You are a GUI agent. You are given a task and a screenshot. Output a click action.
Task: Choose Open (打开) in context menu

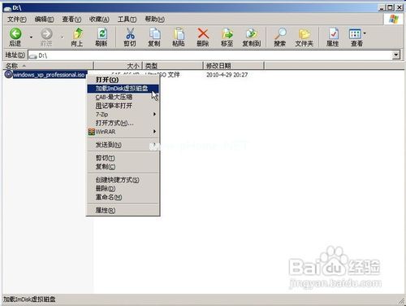[123, 80]
